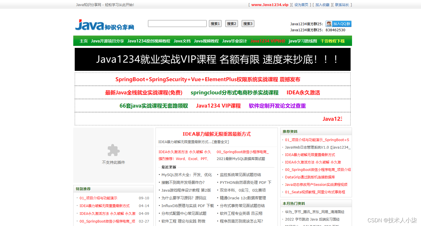Click the 设为首页 link
Viewport: 421px width, 226px height.
click(301, 5)
